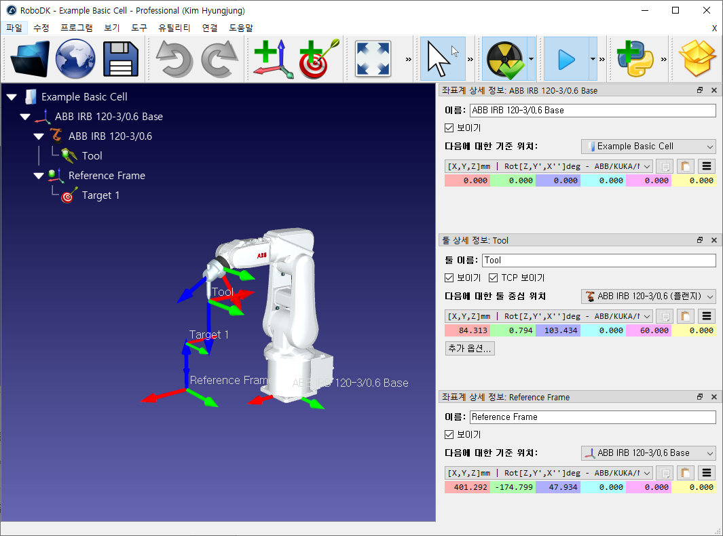Toggle TCP 보이기 checkbox
The height and width of the screenshot is (536, 723).
(x=494, y=278)
